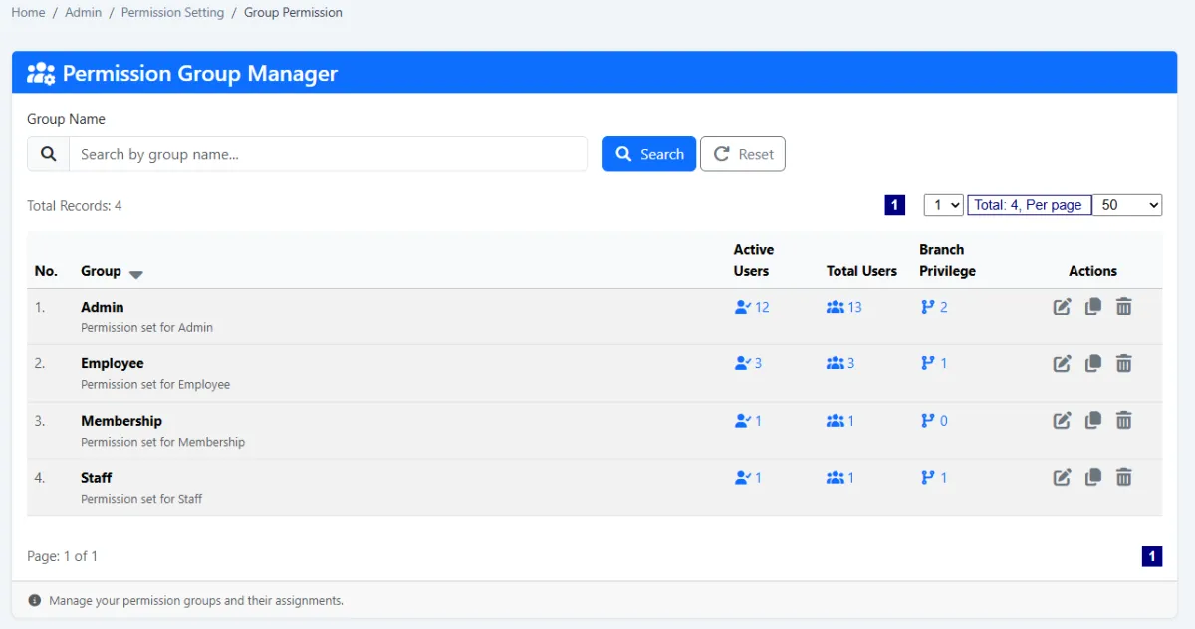Edit the Admin permission group
Image resolution: width=1195 pixels, height=629 pixels.
1063,307
